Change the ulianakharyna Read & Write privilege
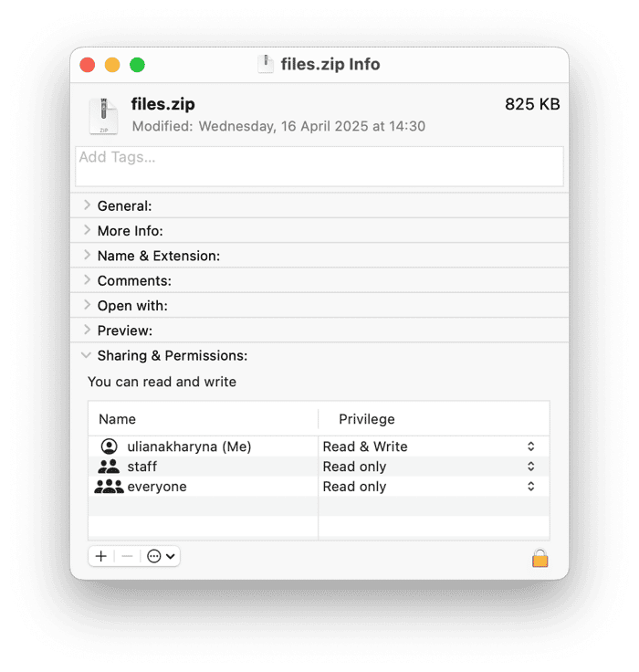 (429, 446)
